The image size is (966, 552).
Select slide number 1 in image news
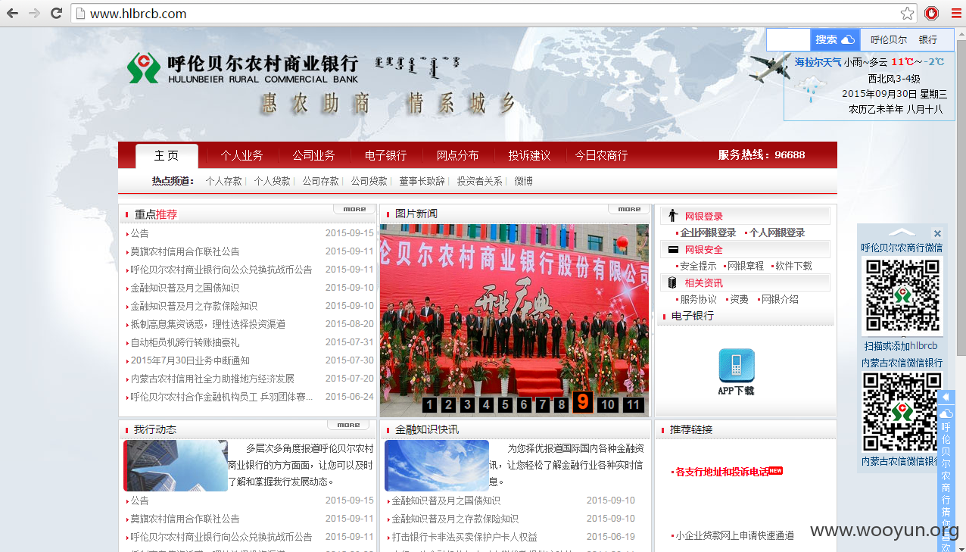(x=429, y=404)
